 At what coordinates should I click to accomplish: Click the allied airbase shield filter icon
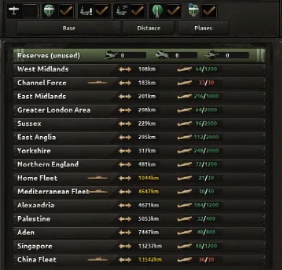[x=194, y=10]
